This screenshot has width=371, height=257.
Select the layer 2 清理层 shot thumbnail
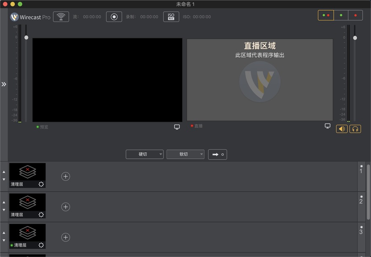tap(28, 206)
